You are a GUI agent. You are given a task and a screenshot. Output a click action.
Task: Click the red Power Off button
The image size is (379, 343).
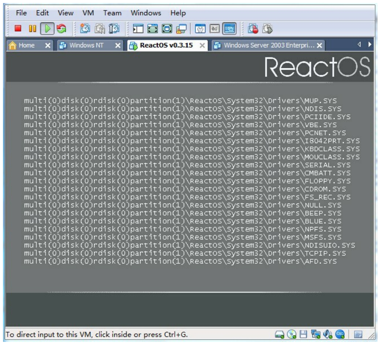pos(18,28)
